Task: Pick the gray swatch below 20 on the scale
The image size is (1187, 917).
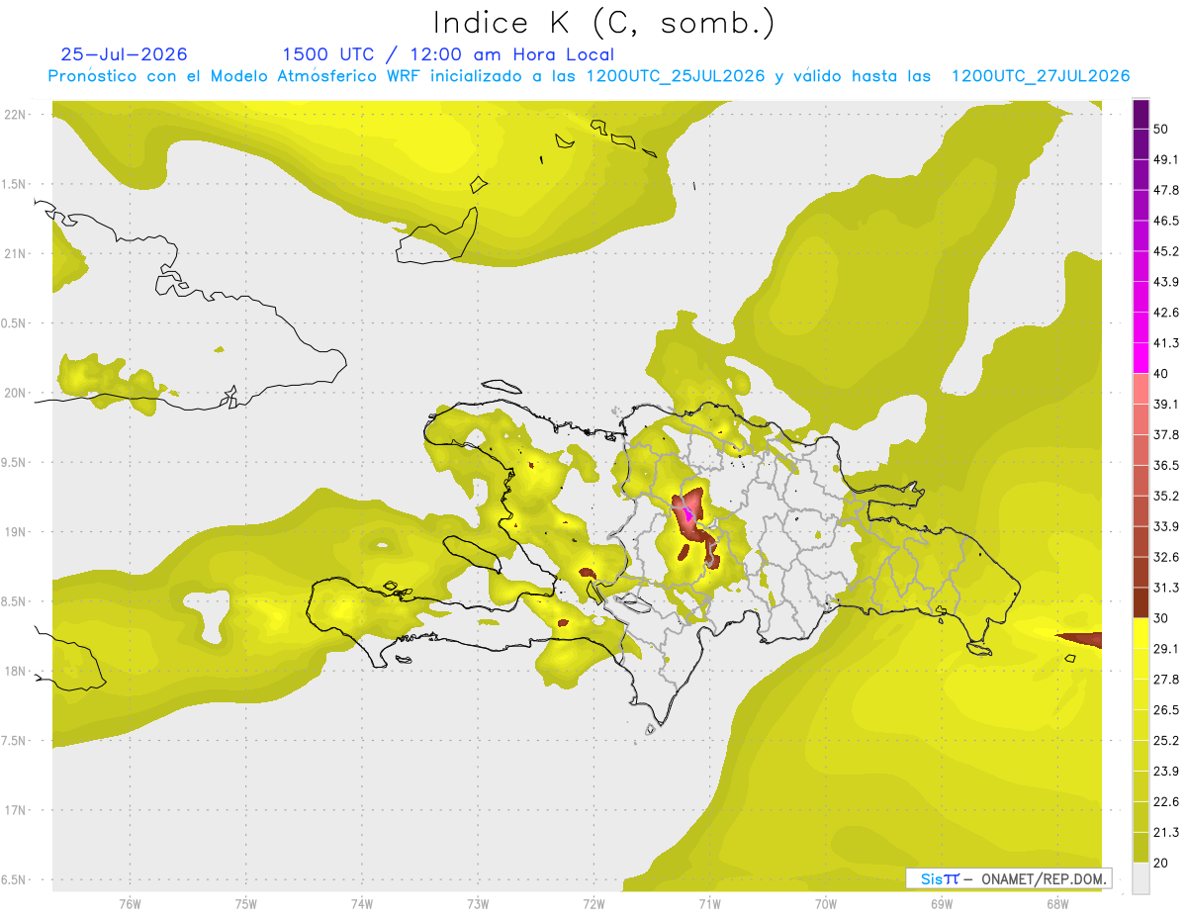Action: click(1141, 878)
